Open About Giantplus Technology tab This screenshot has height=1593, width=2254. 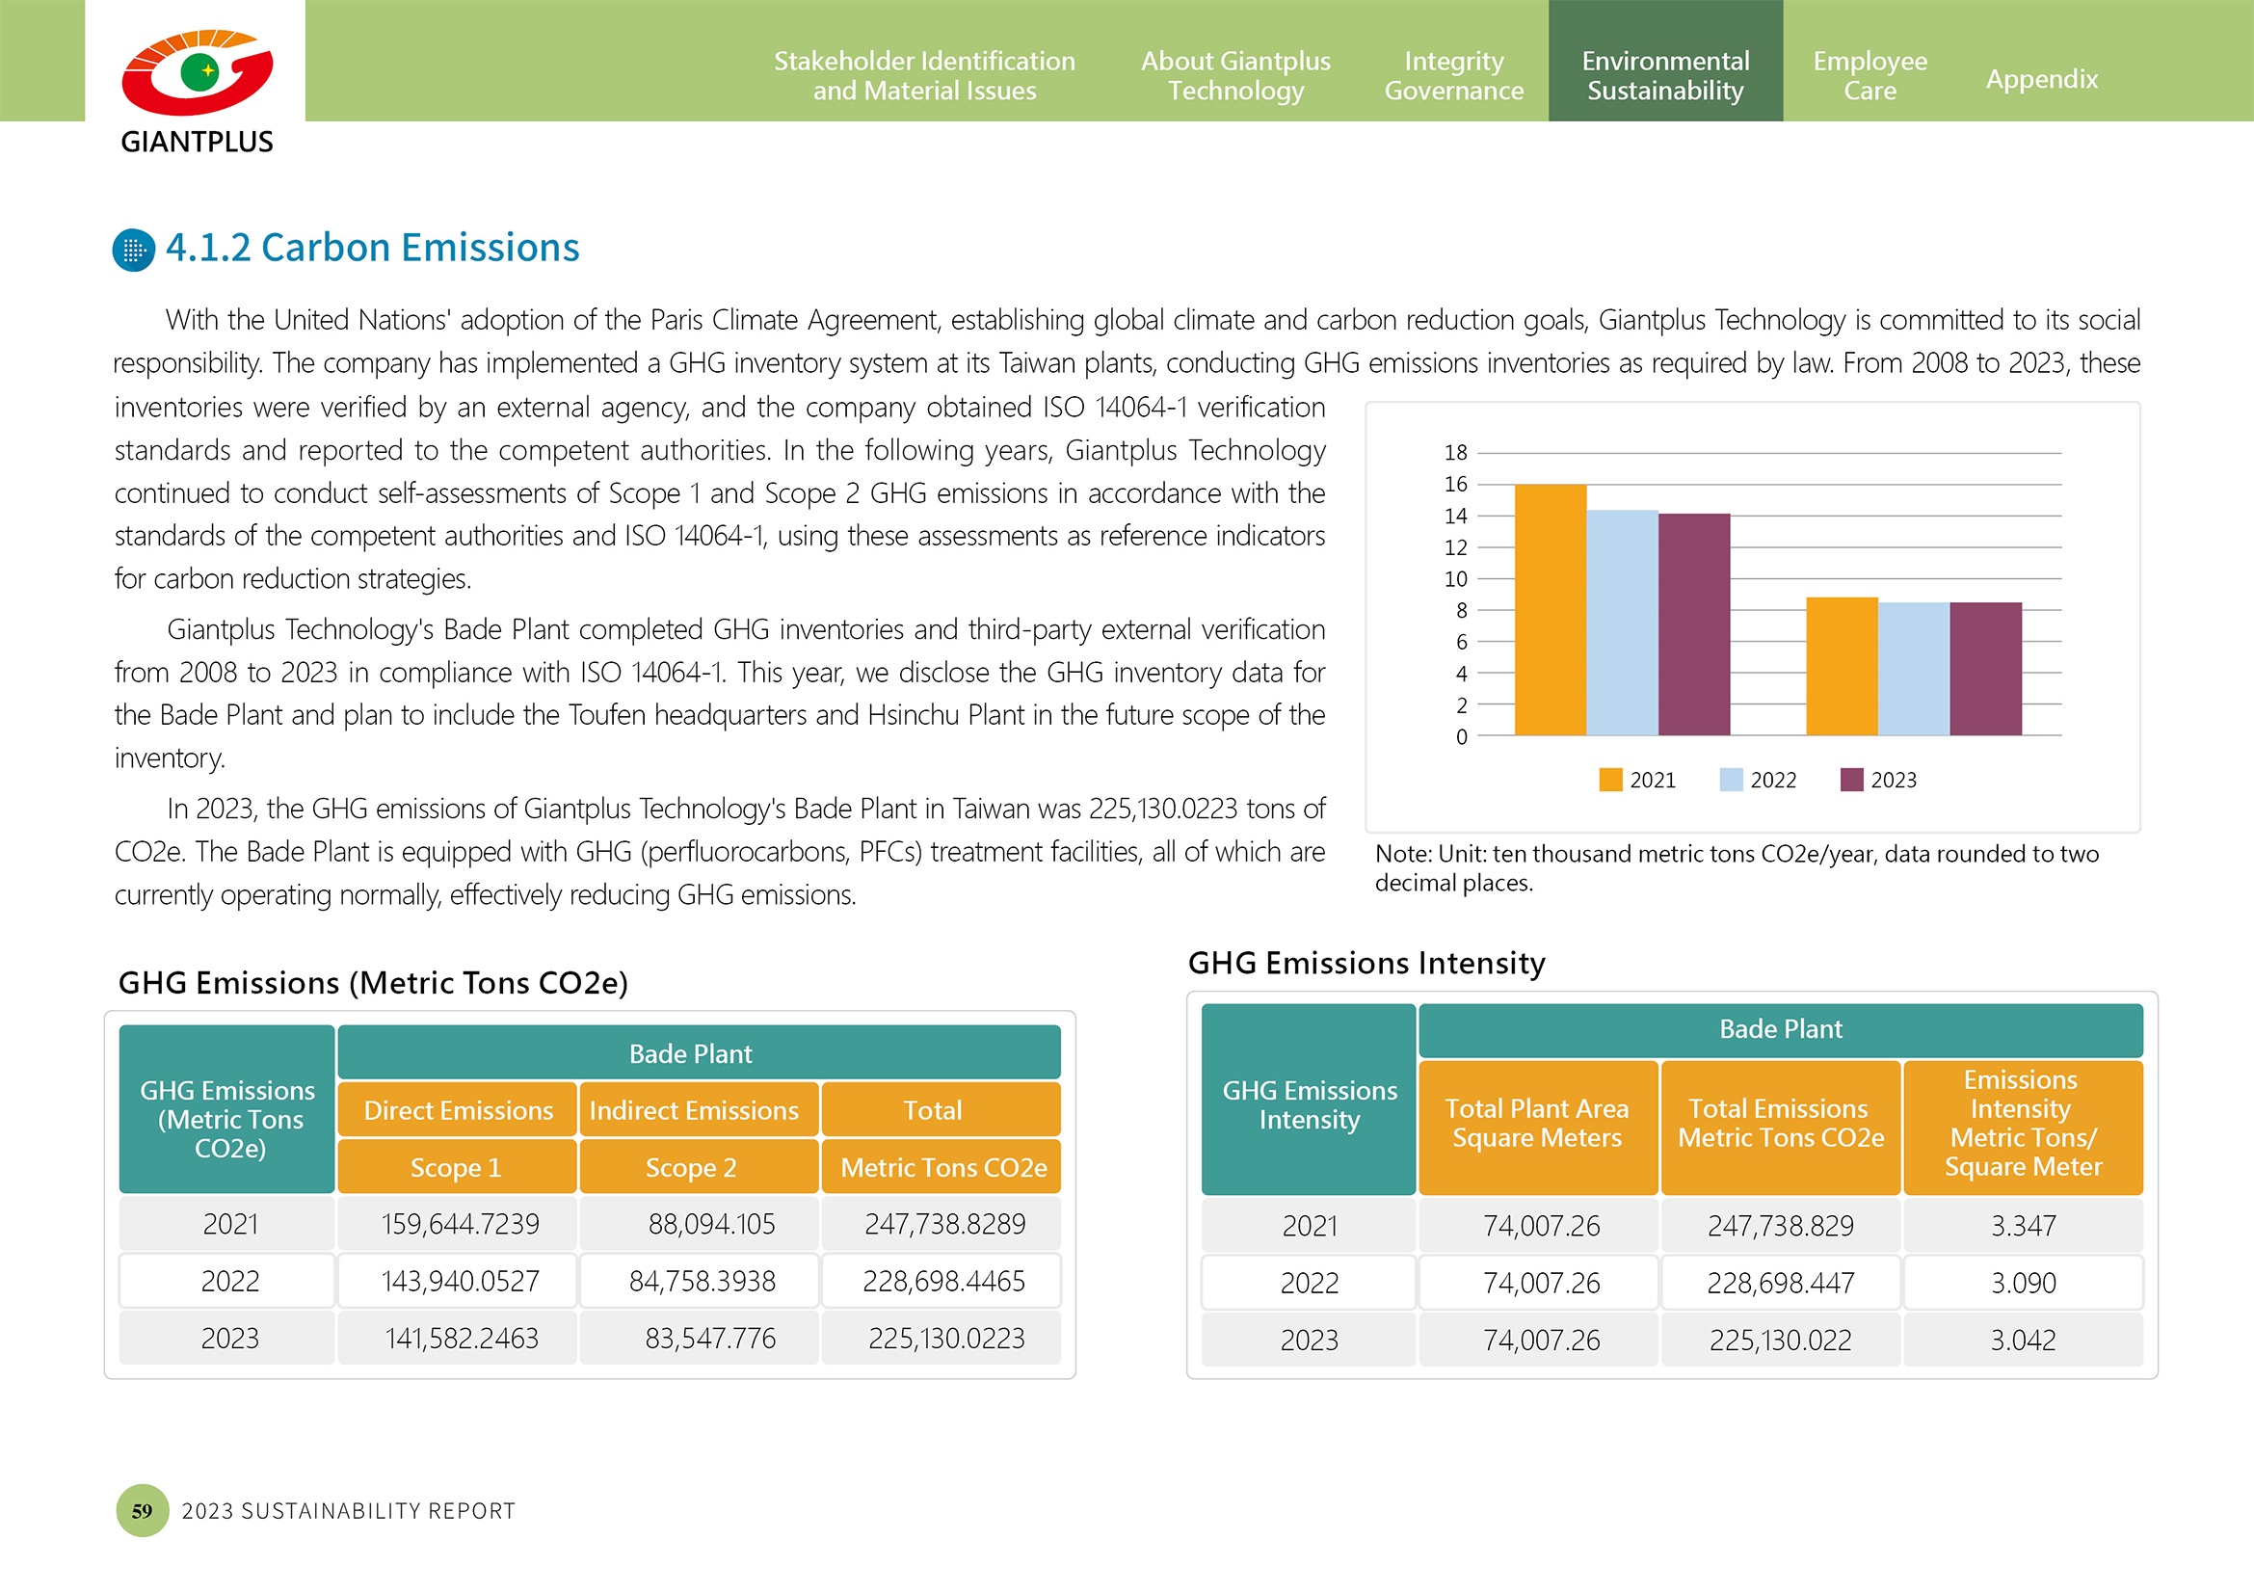[1235, 75]
